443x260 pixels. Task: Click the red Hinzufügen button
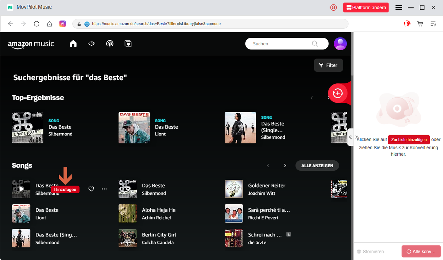(x=65, y=189)
